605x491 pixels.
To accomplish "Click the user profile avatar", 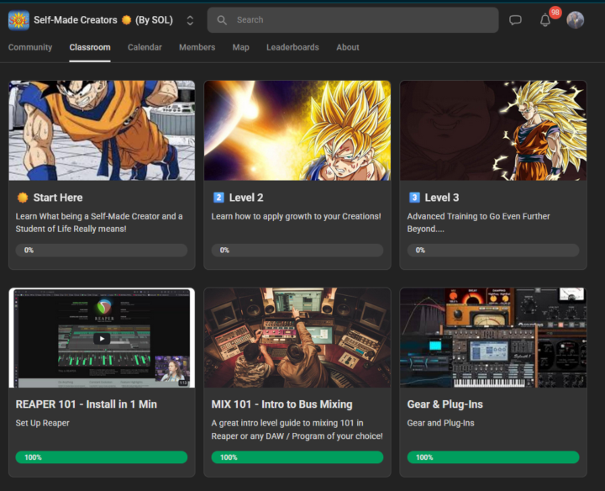I will click(576, 20).
